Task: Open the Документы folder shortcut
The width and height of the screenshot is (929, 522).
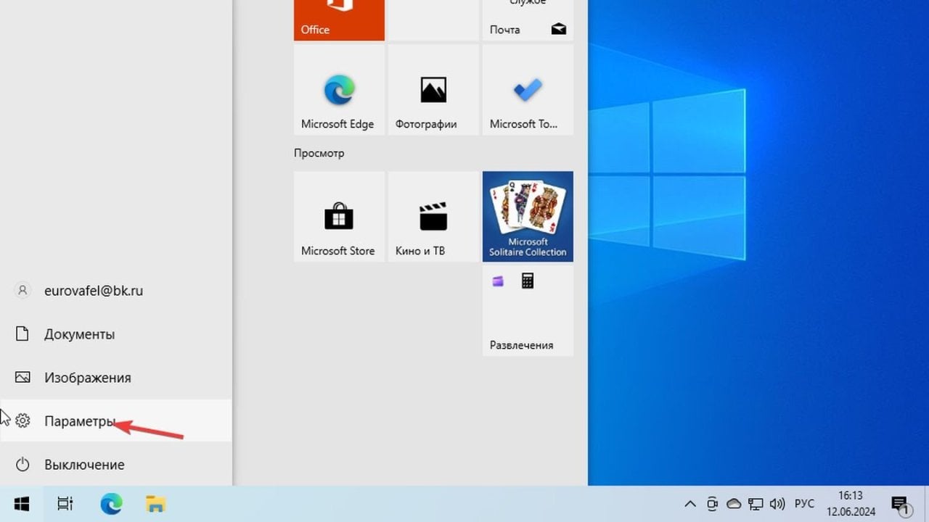Action: pos(79,334)
